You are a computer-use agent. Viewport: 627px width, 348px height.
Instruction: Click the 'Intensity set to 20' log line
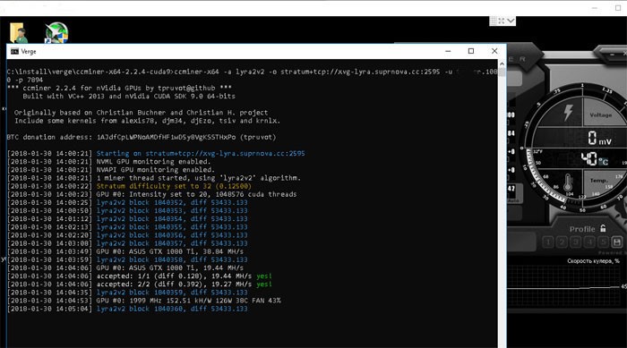pyautogui.click(x=152, y=194)
